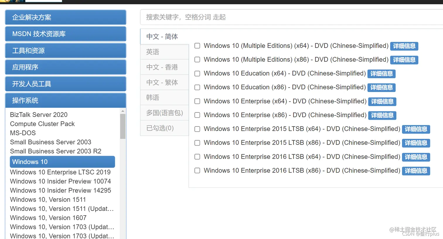Switch to the 韩语 language tab
The width and height of the screenshot is (443, 239).
[164, 98]
